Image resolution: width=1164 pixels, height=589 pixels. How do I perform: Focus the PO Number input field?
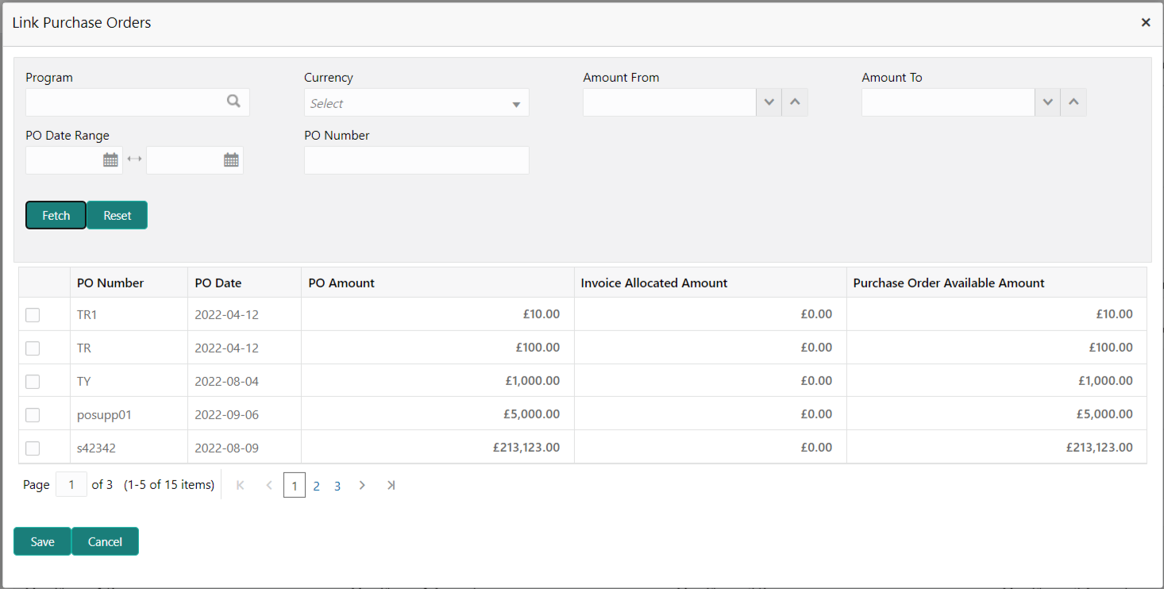416,160
